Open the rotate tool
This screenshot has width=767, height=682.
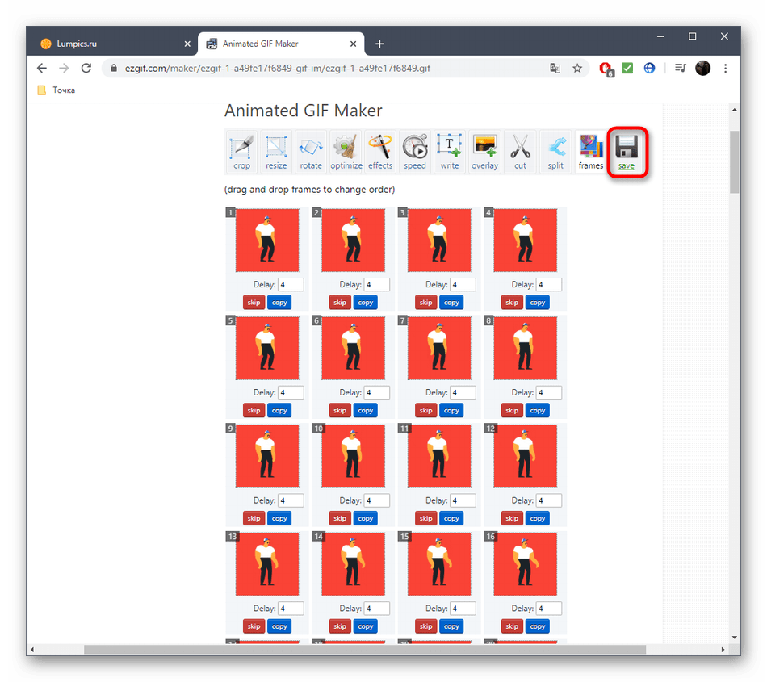point(311,152)
